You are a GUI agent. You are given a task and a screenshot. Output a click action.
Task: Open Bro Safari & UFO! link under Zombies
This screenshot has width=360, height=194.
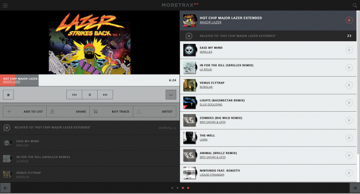click(213, 122)
